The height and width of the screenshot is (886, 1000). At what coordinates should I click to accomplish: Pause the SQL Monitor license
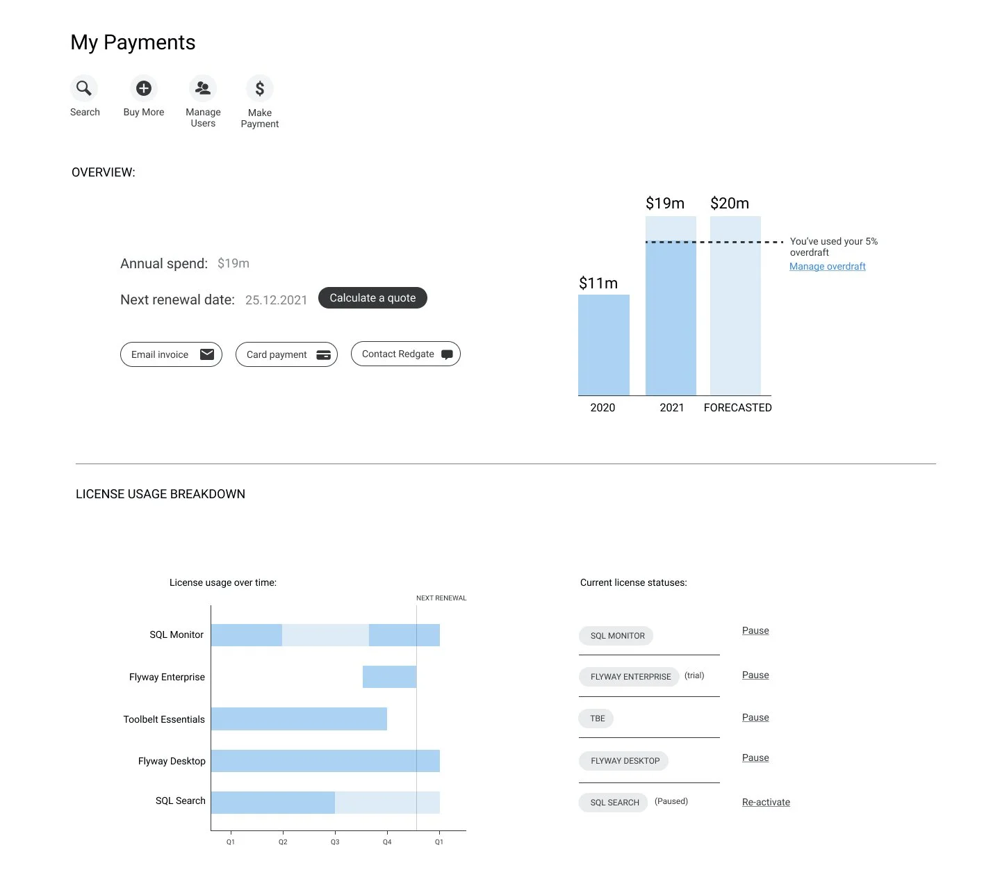(x=755, y=630)
